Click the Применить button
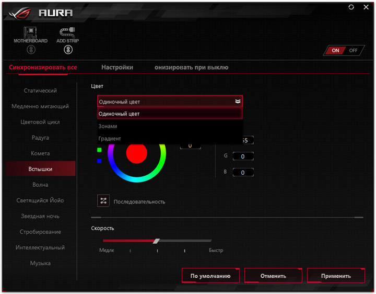The height and width of the screenshot is (294, 376). coord(336,276)
